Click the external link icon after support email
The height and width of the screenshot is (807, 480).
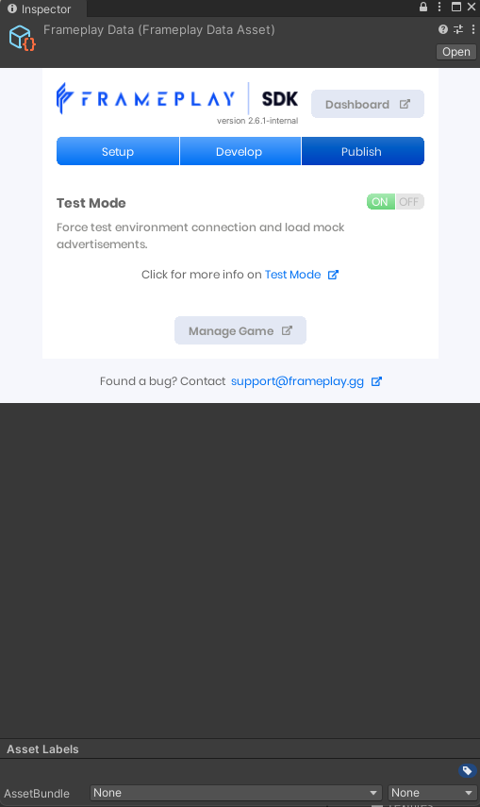[x=376, y=381]
